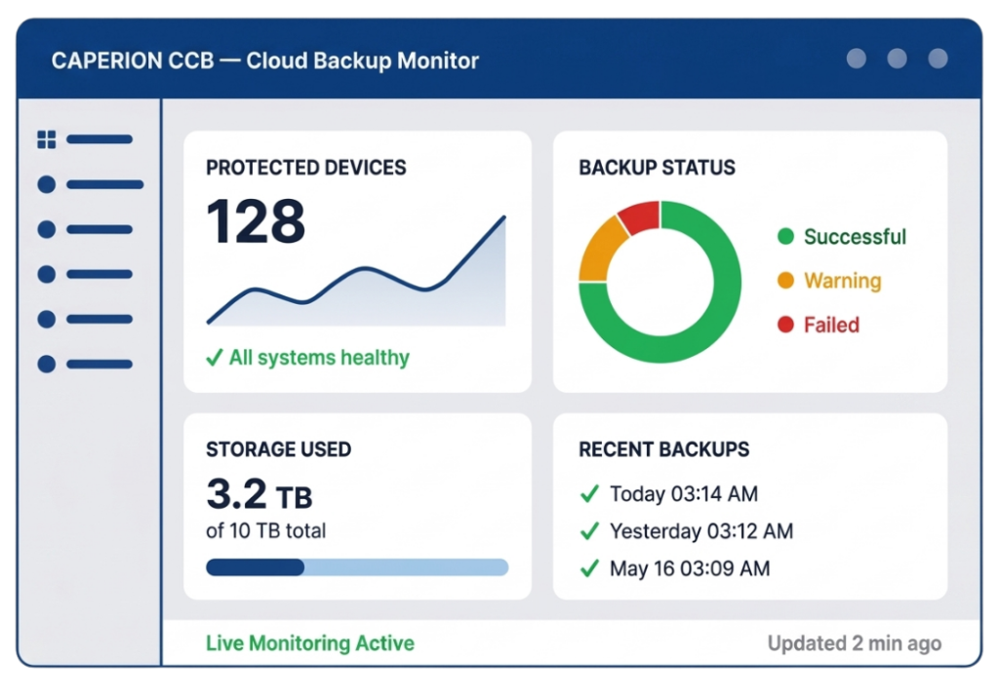Open the dashboard grid icon in sidebar
The width and height of the screenshot is (999, 698).
point(47,138)
